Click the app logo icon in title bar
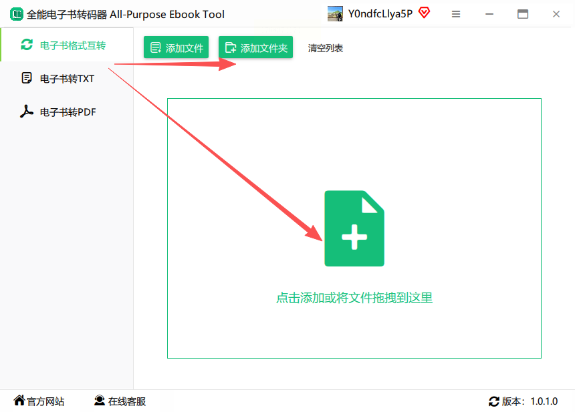The width and height of the screenshot is (575, 412). pos(17,14)
